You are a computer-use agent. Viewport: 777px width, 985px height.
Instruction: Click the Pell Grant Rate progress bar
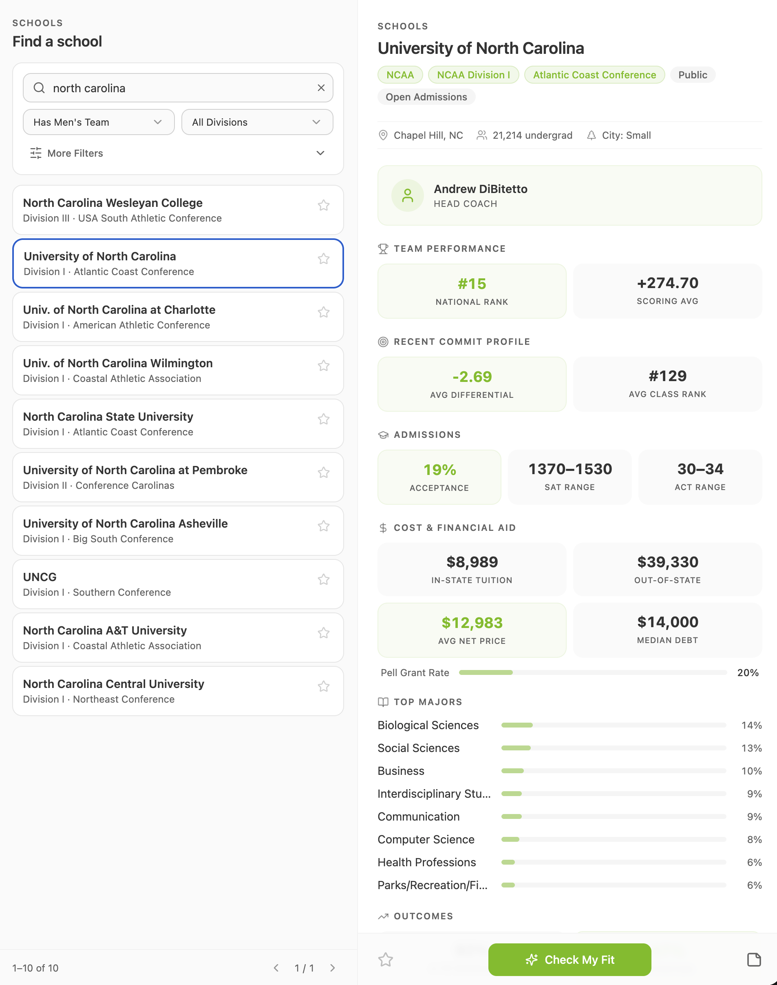(593, 672)
